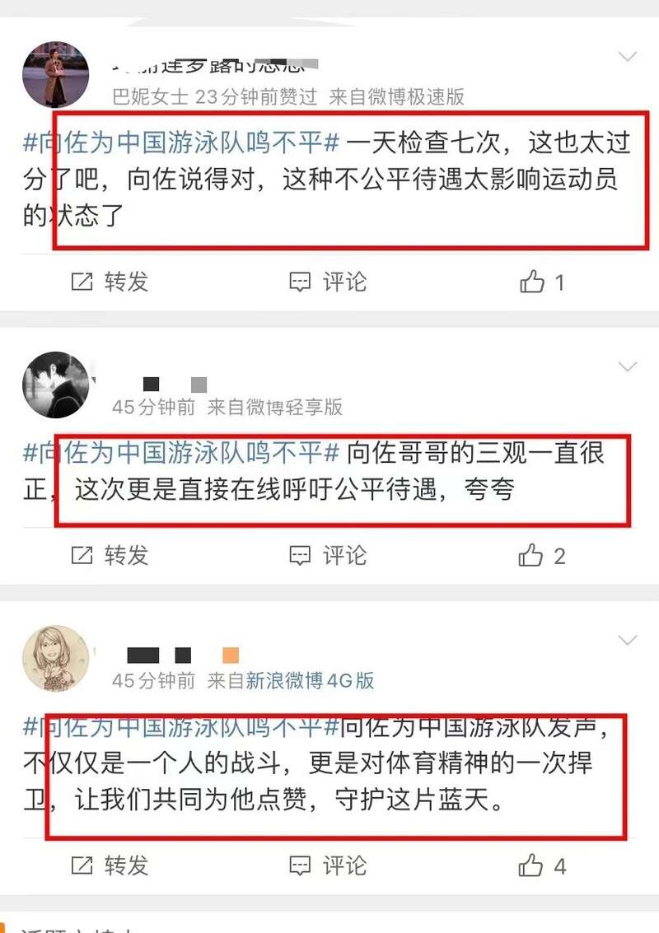Like the post showing 4 likes
The width and height of the screenshot is (659, 933).
pos(530,865)
